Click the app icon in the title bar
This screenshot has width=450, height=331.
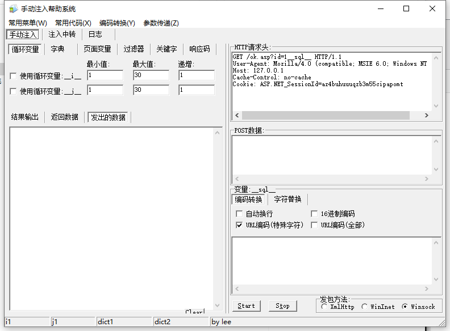[13, 9]
